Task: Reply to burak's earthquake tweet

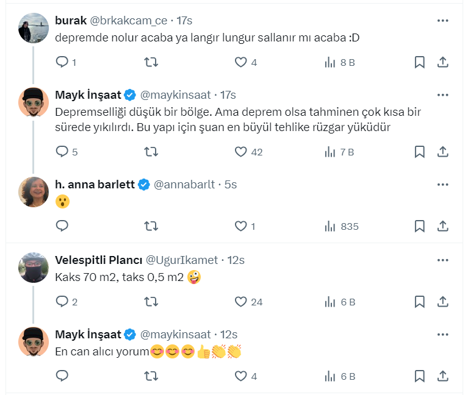Action: [x=62, y=62]
